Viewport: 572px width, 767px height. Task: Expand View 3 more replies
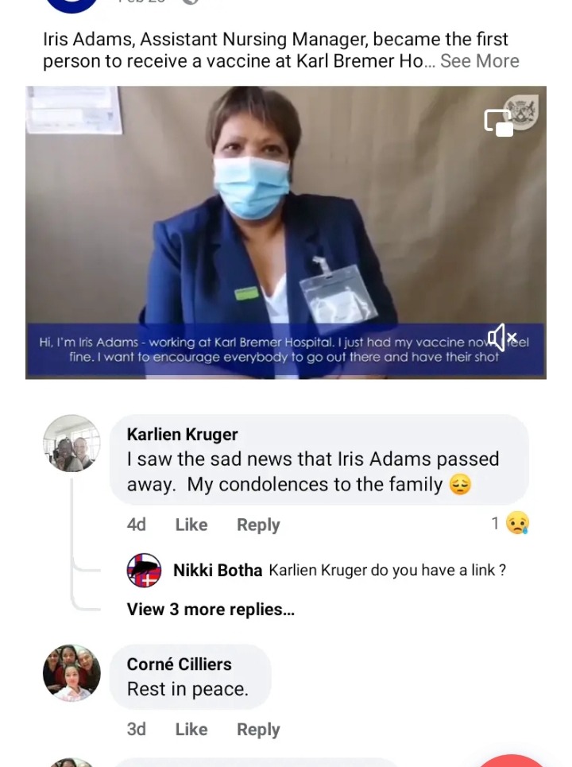(x=211, y=610)
